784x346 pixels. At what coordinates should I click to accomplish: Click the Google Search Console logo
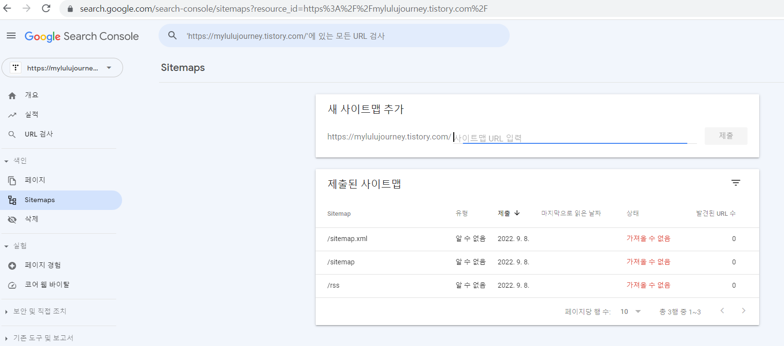tap(82, 36)
